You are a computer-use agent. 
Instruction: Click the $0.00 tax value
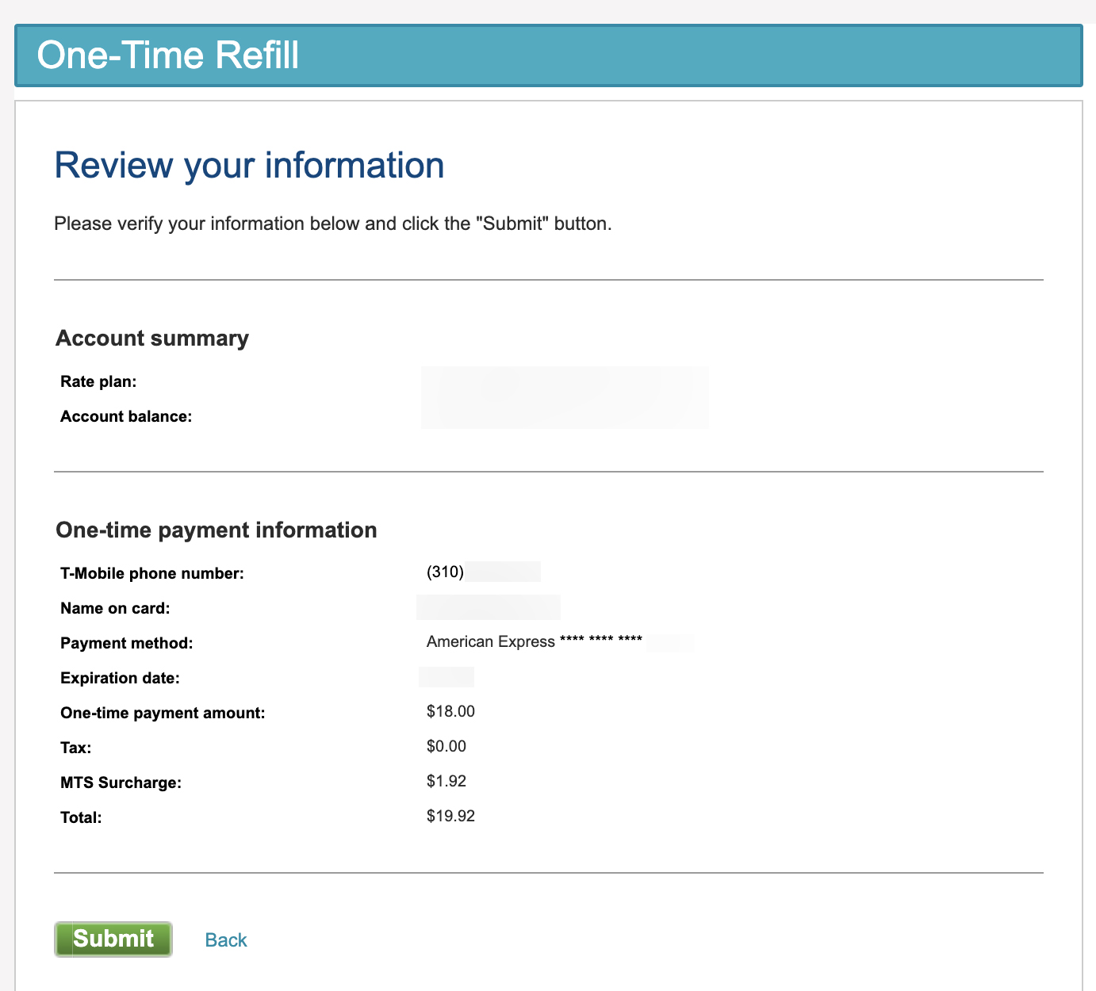(446, 746)
